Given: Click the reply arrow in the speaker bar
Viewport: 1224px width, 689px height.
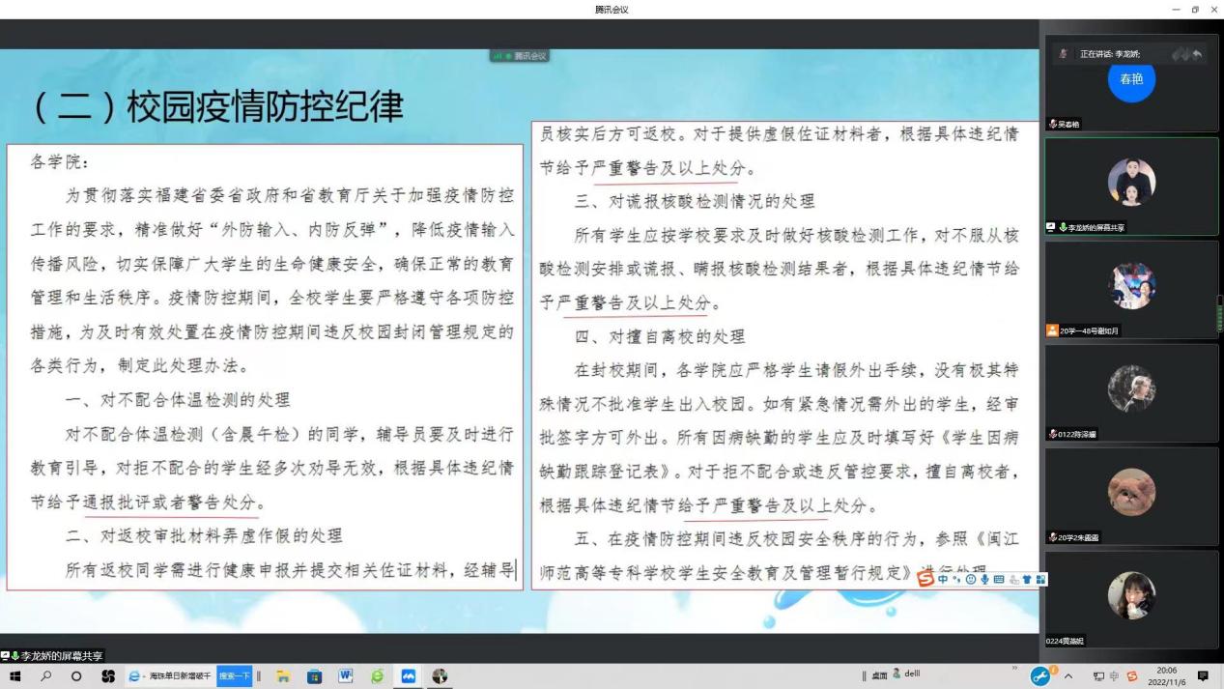Looking at the screenshot, I should pos(1198,55).
